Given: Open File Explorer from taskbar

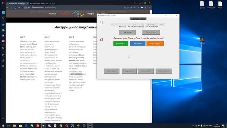Looking at the screenshot, I should 15,126.
